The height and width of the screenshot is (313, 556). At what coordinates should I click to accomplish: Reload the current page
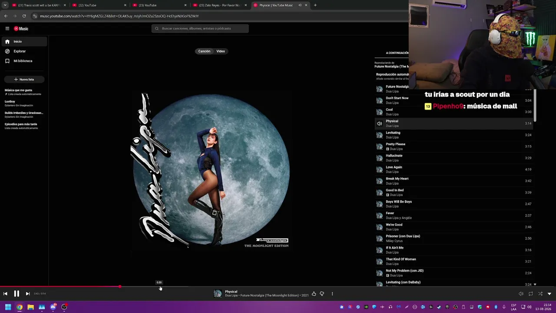click(24, 16)
